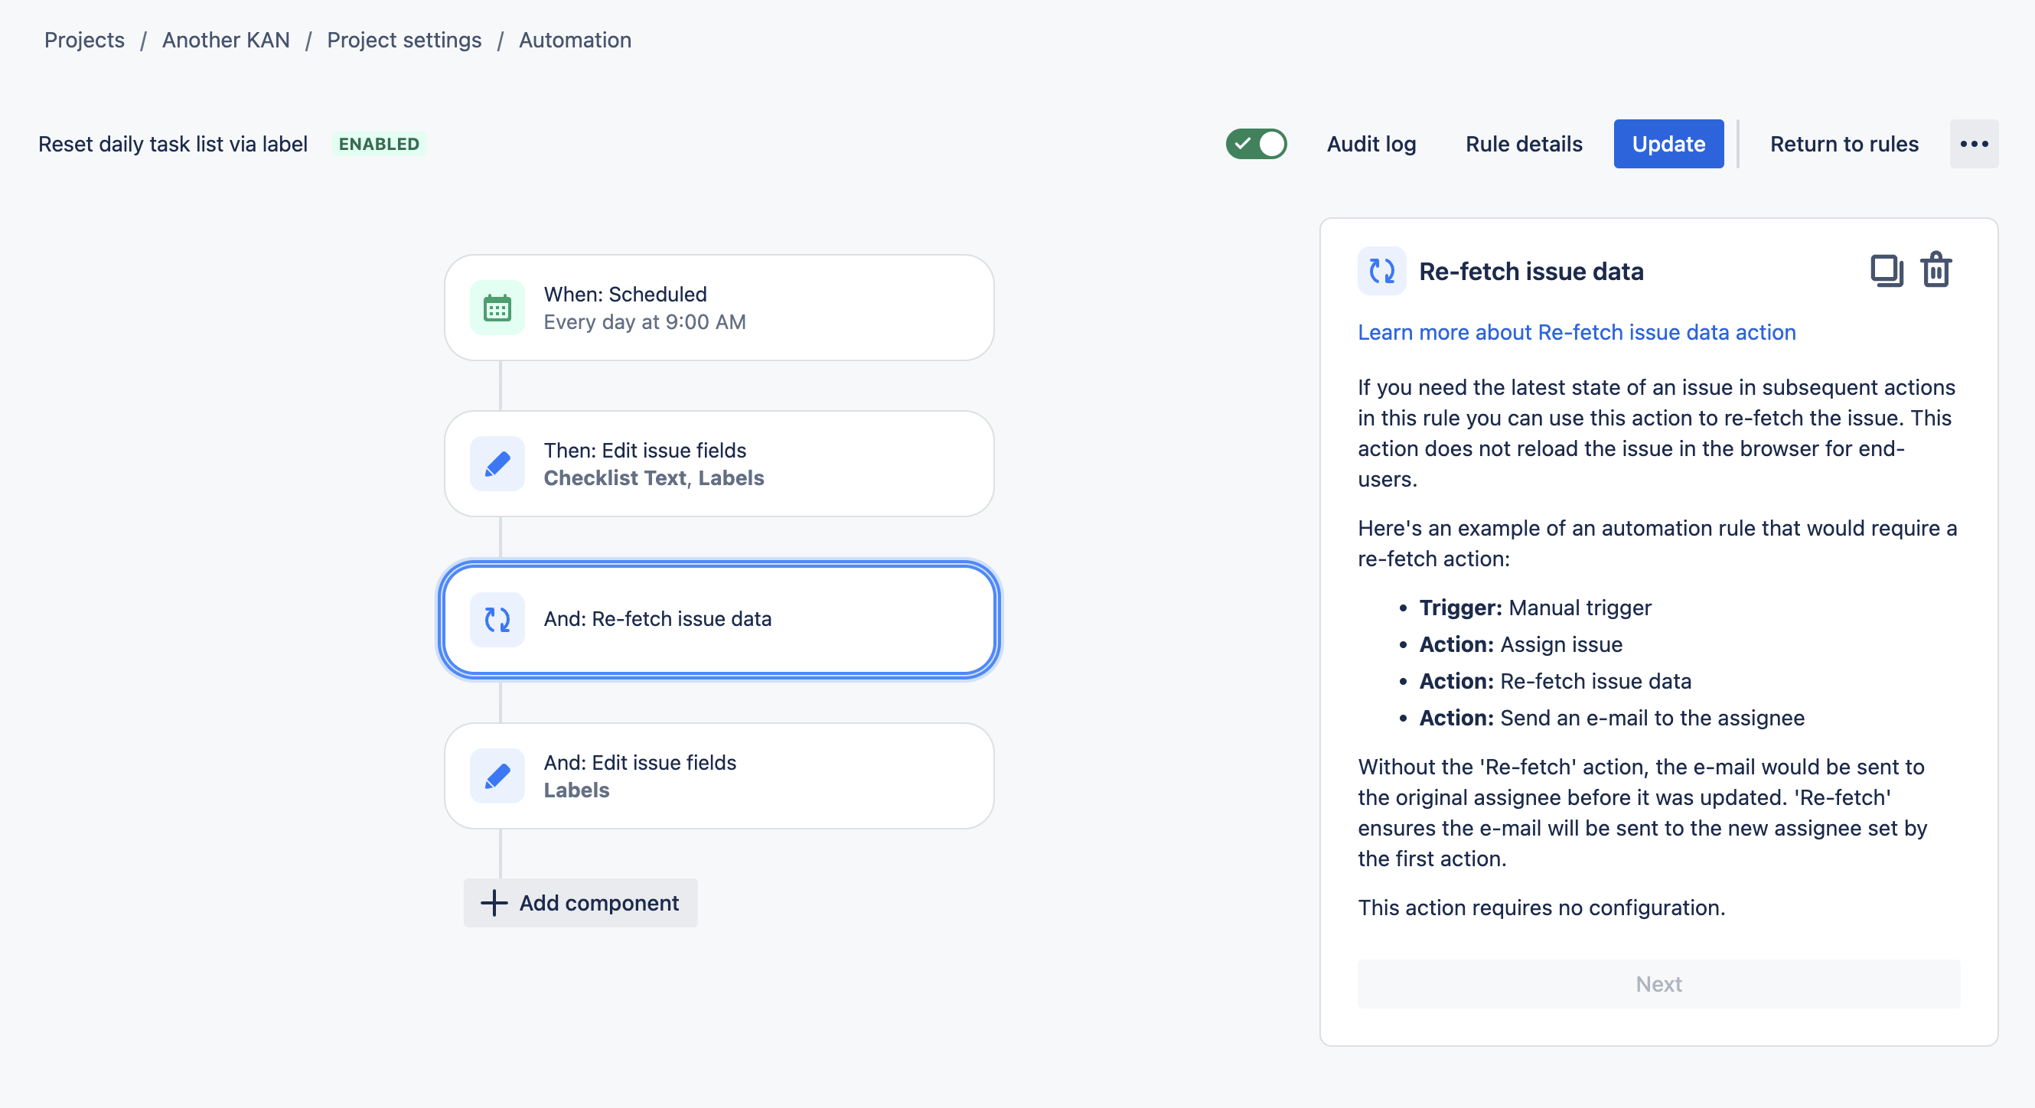Open Learn more about Re-fetch issue data link
Viewport: 2035px width, 1108px height.
(x=1576, y=333)
